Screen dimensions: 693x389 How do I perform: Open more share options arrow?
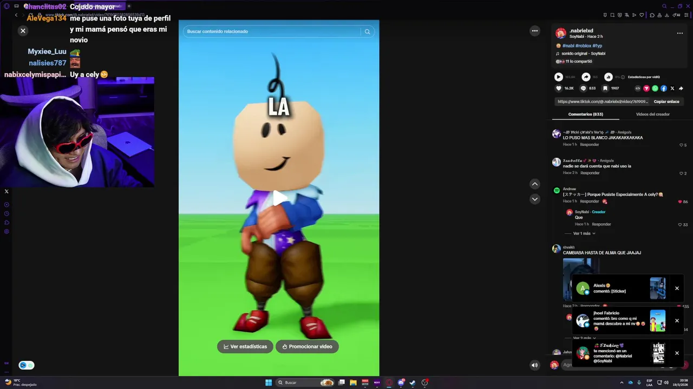click(681, 89)
